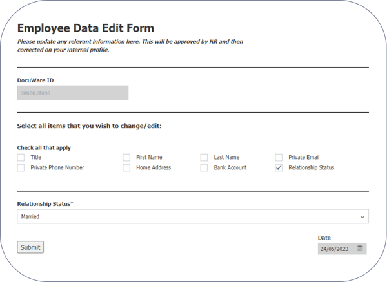This screenshot has width=387, height=282.
Task: Enable the Bank Account checkbox
Action: pyautogui.click(x=204, y=167)
